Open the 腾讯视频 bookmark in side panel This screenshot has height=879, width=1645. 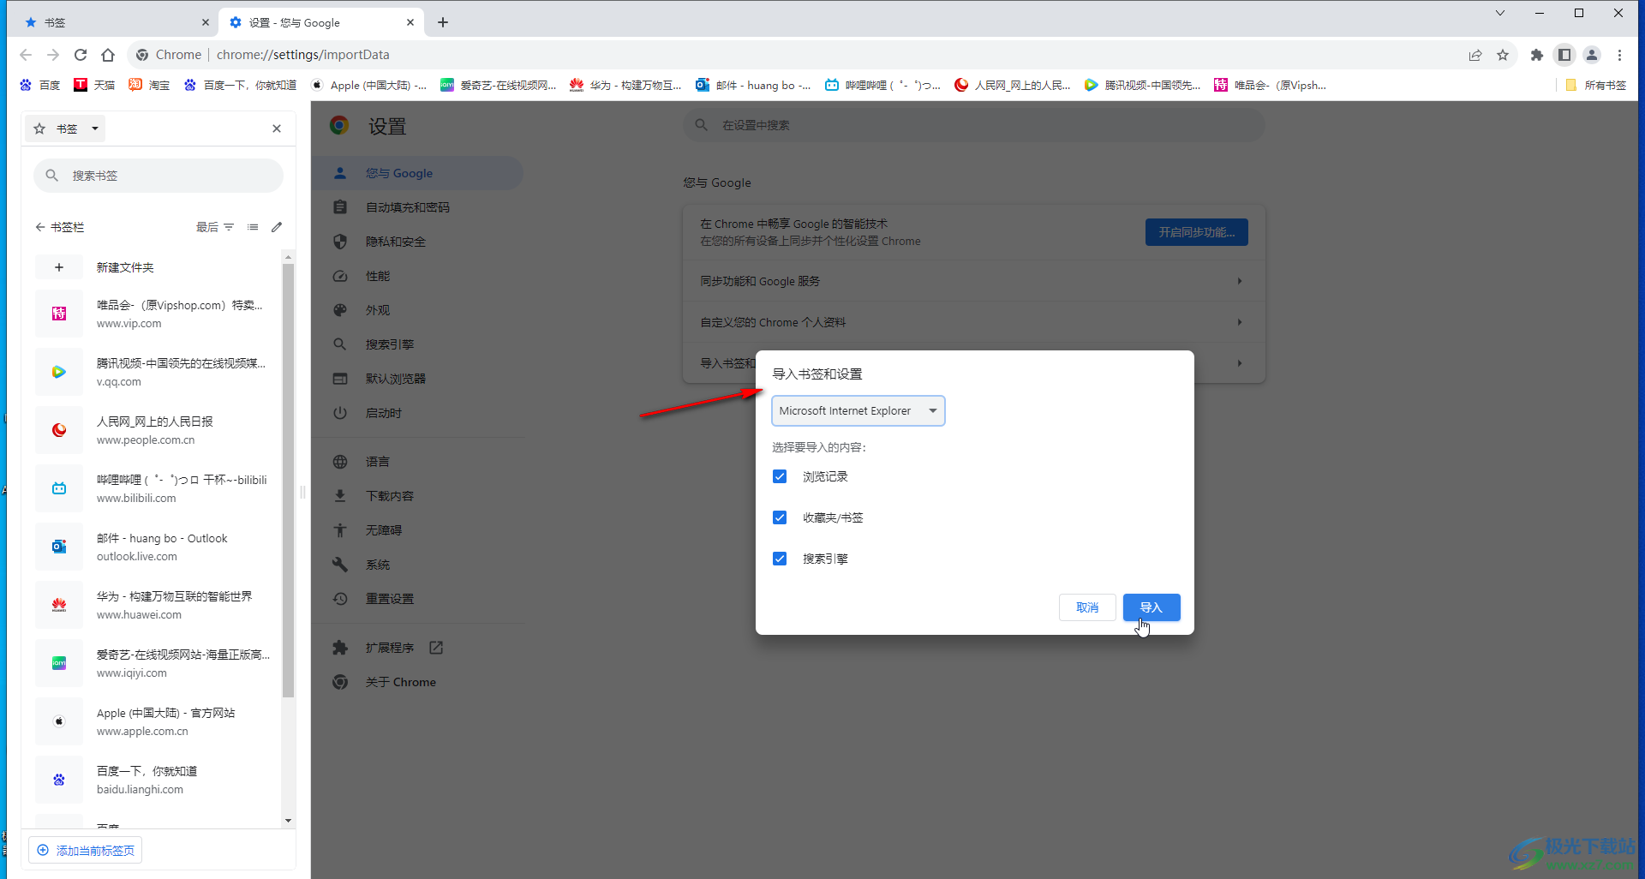[159, 372]
